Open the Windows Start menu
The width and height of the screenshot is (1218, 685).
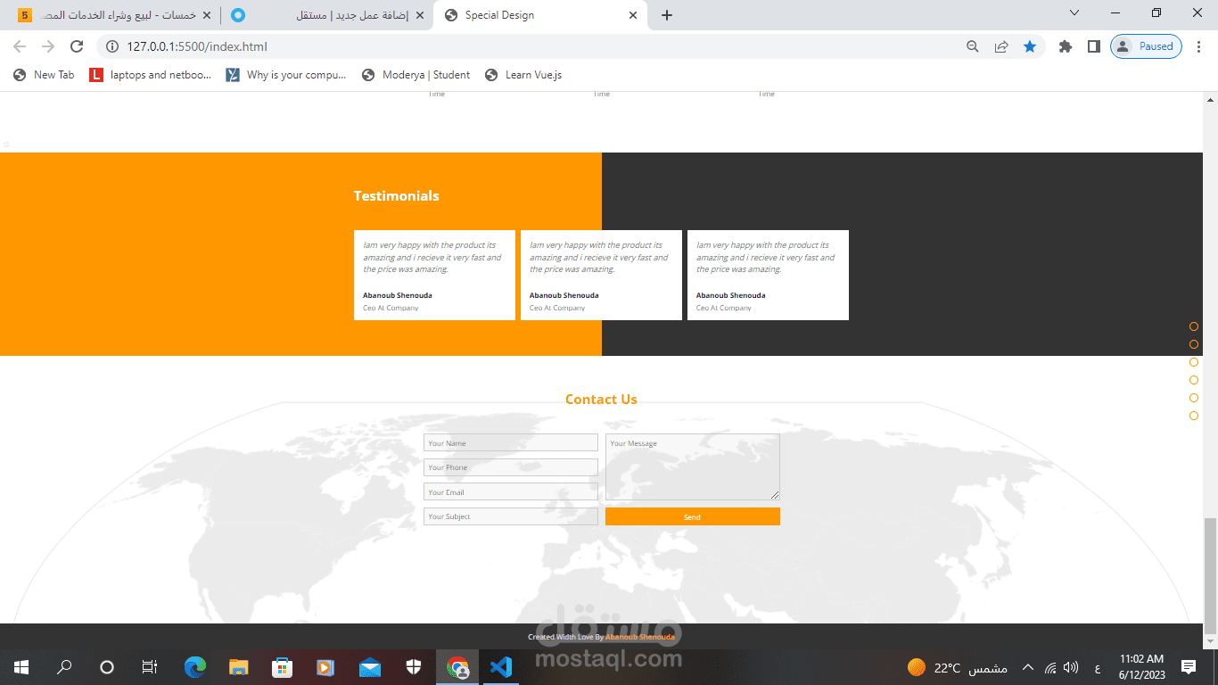(x=21, y=666)
